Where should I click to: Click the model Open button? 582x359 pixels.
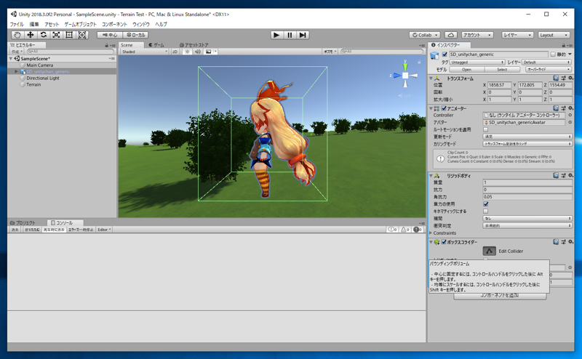click(466, 70)
